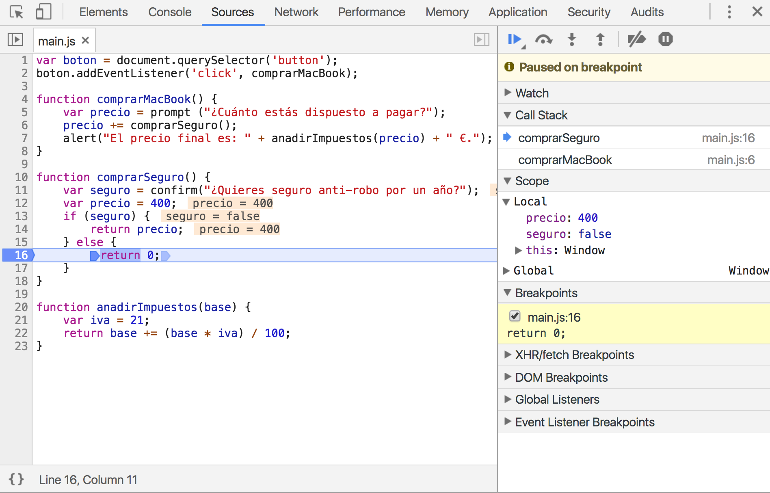Expand XHR/fetch Breakpoints section
The image size is (770, 493).
pos(634,355)
